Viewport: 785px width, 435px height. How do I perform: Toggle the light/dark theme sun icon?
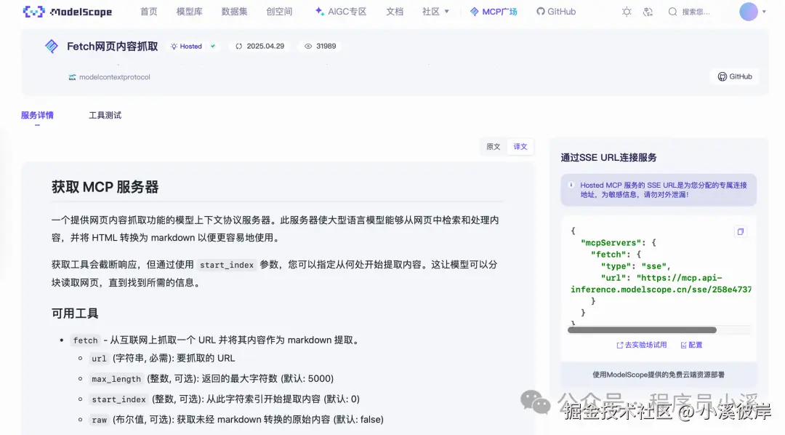(627, 12)
